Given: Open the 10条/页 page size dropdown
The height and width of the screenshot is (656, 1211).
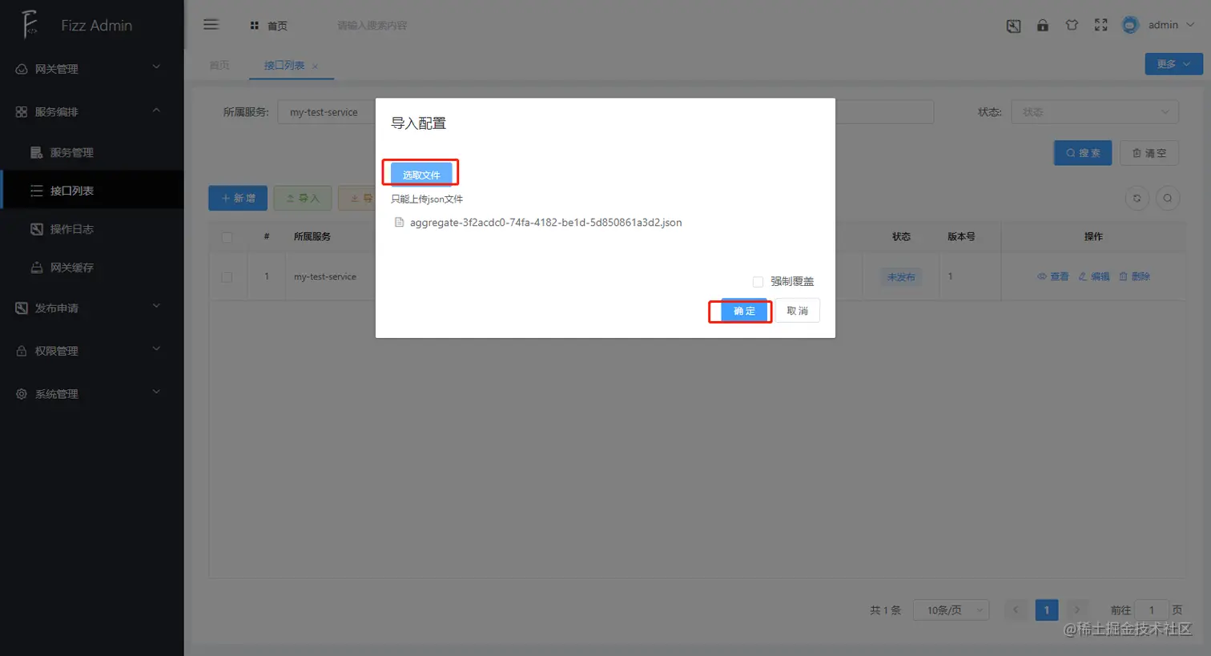Looking at the screenshot, I should click(951, 610).
